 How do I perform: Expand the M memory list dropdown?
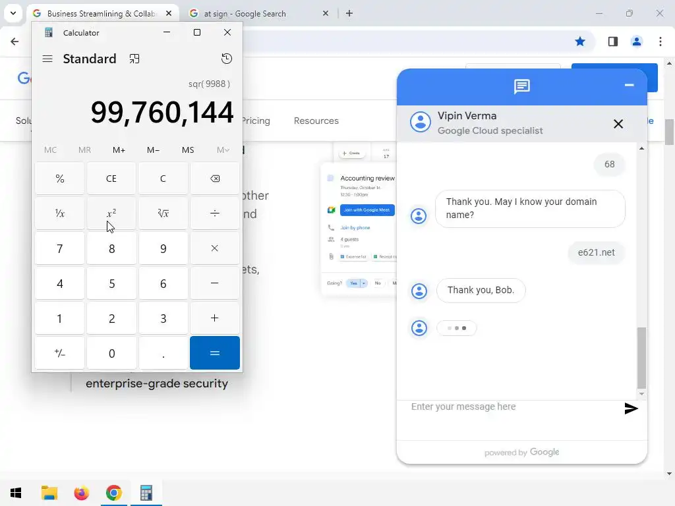(223, 150)
